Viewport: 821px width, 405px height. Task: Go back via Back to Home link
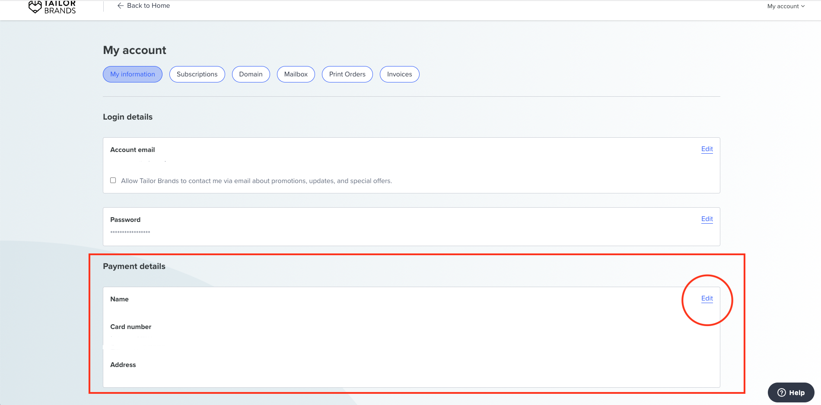click(143, 6)
